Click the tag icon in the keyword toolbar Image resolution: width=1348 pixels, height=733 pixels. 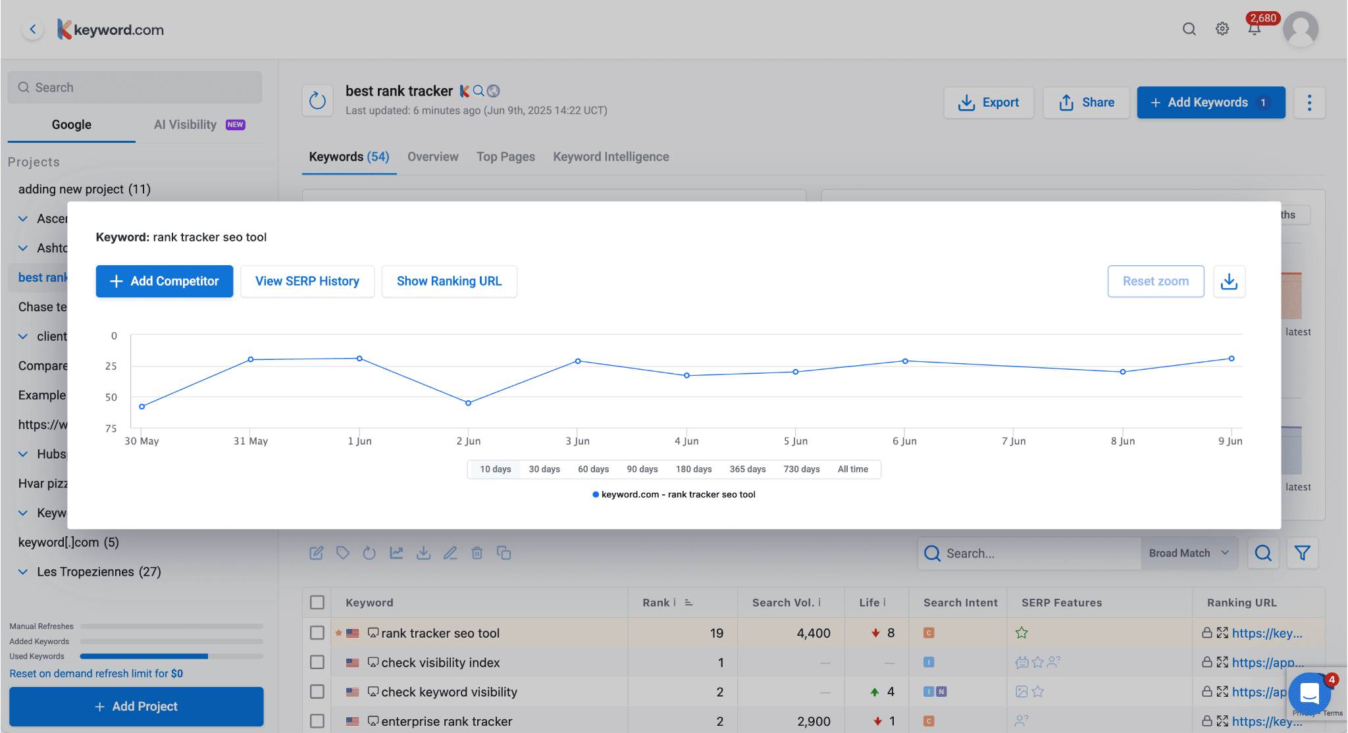coord(342,553)
